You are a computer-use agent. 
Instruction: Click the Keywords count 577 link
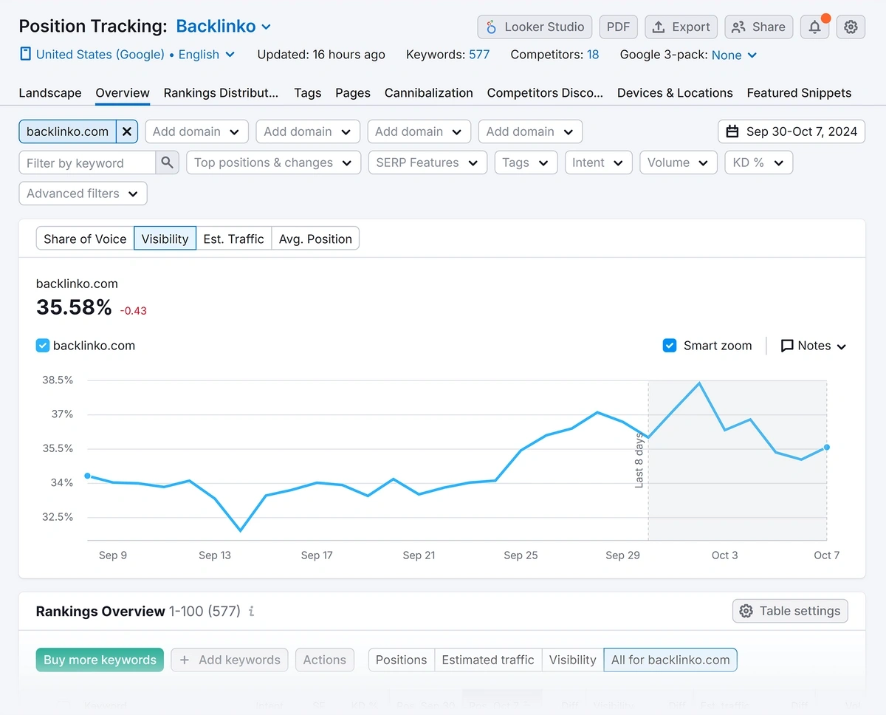point(479,55)
